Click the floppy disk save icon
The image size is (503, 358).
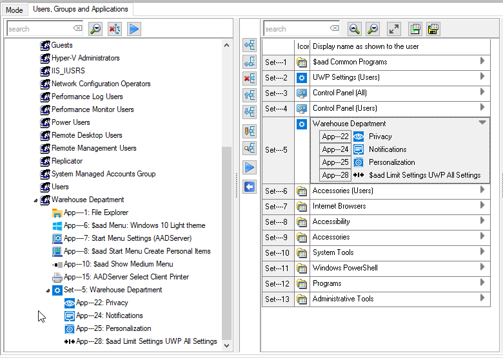click(433, 29)
